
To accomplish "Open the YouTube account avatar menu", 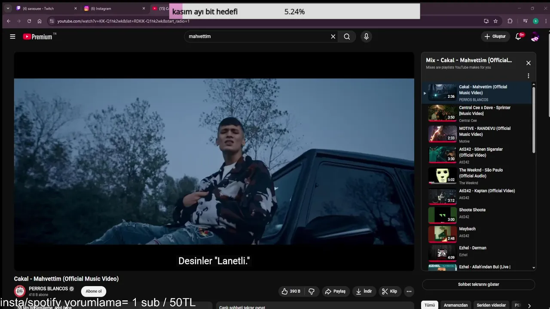I will click(x=535, y=36).
